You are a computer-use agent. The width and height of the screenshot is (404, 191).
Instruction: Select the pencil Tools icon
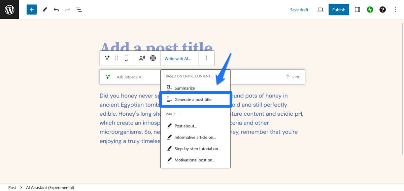point(45,10)
